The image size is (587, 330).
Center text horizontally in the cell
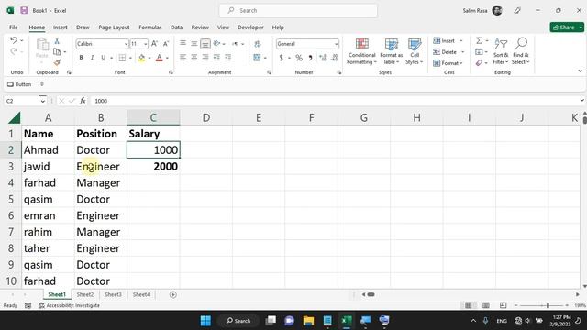click(194, 58)
